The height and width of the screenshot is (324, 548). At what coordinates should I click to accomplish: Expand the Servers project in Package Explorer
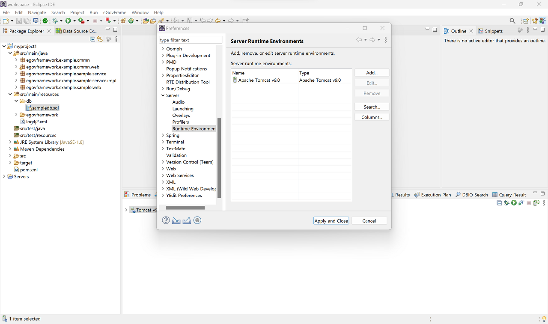[x=4, y=176]
